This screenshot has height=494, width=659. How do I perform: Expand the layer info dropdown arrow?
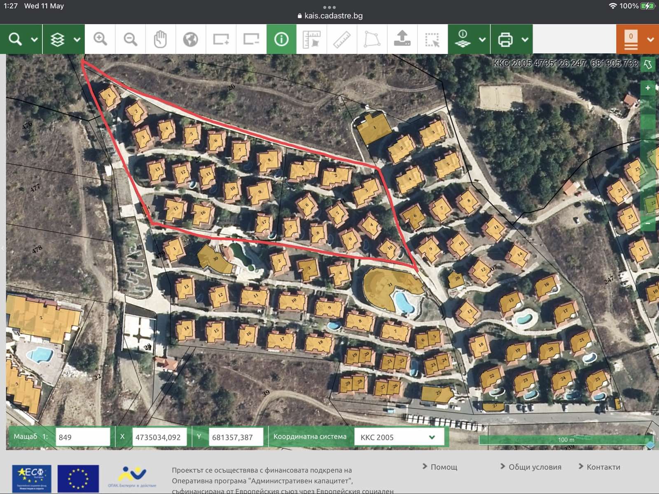click(482, 40)
